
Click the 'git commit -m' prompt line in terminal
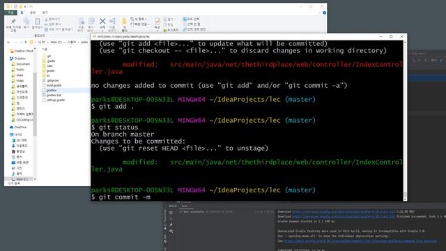[121, 197]
